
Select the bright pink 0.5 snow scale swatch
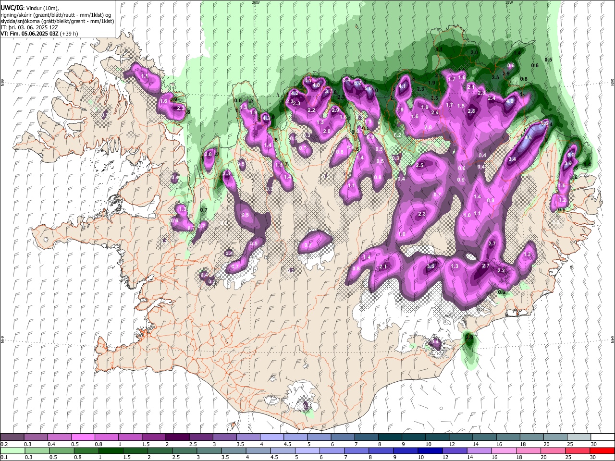pos(83,437)
